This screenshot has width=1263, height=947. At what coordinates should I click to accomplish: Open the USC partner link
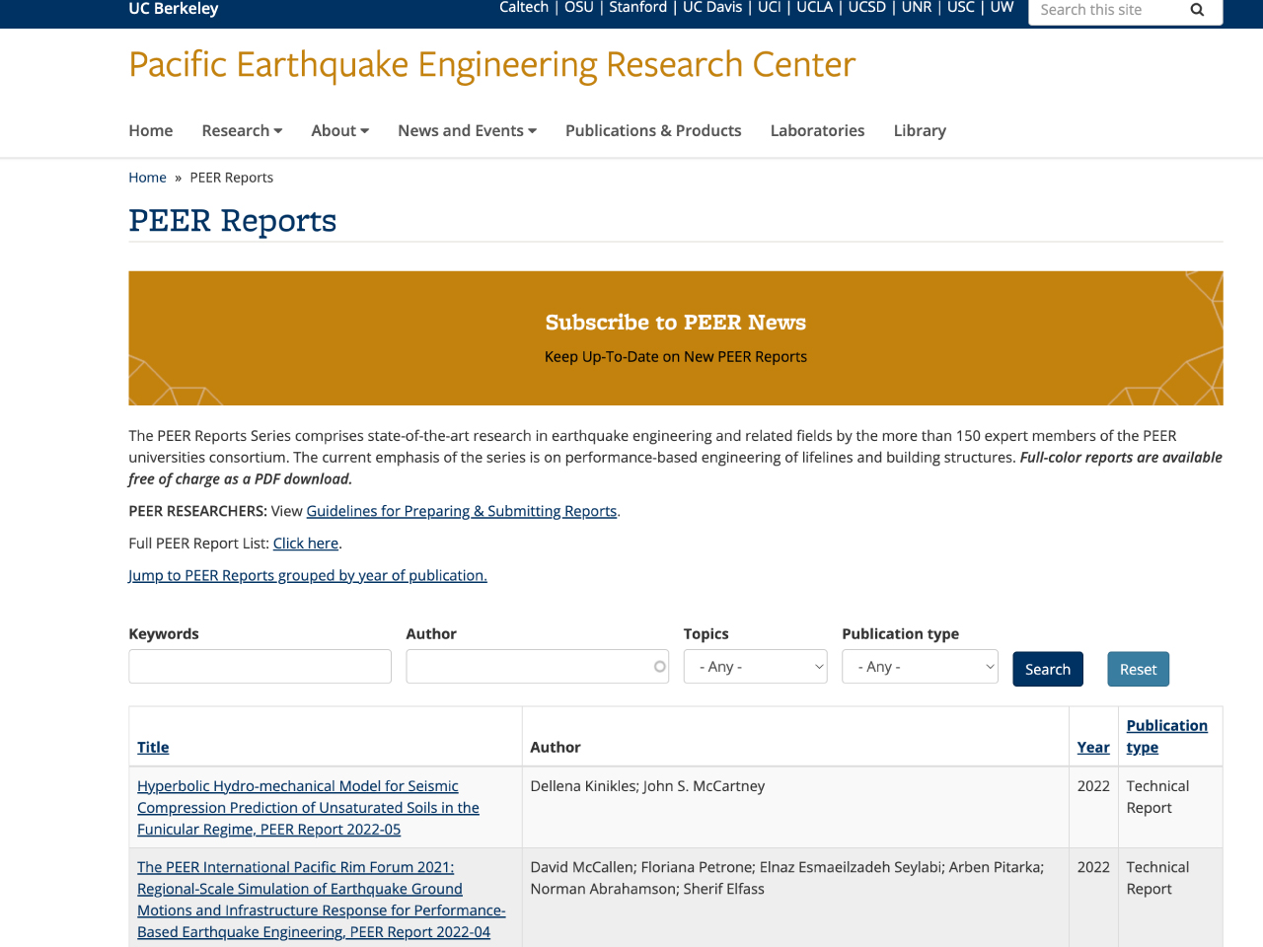(961, 8)
